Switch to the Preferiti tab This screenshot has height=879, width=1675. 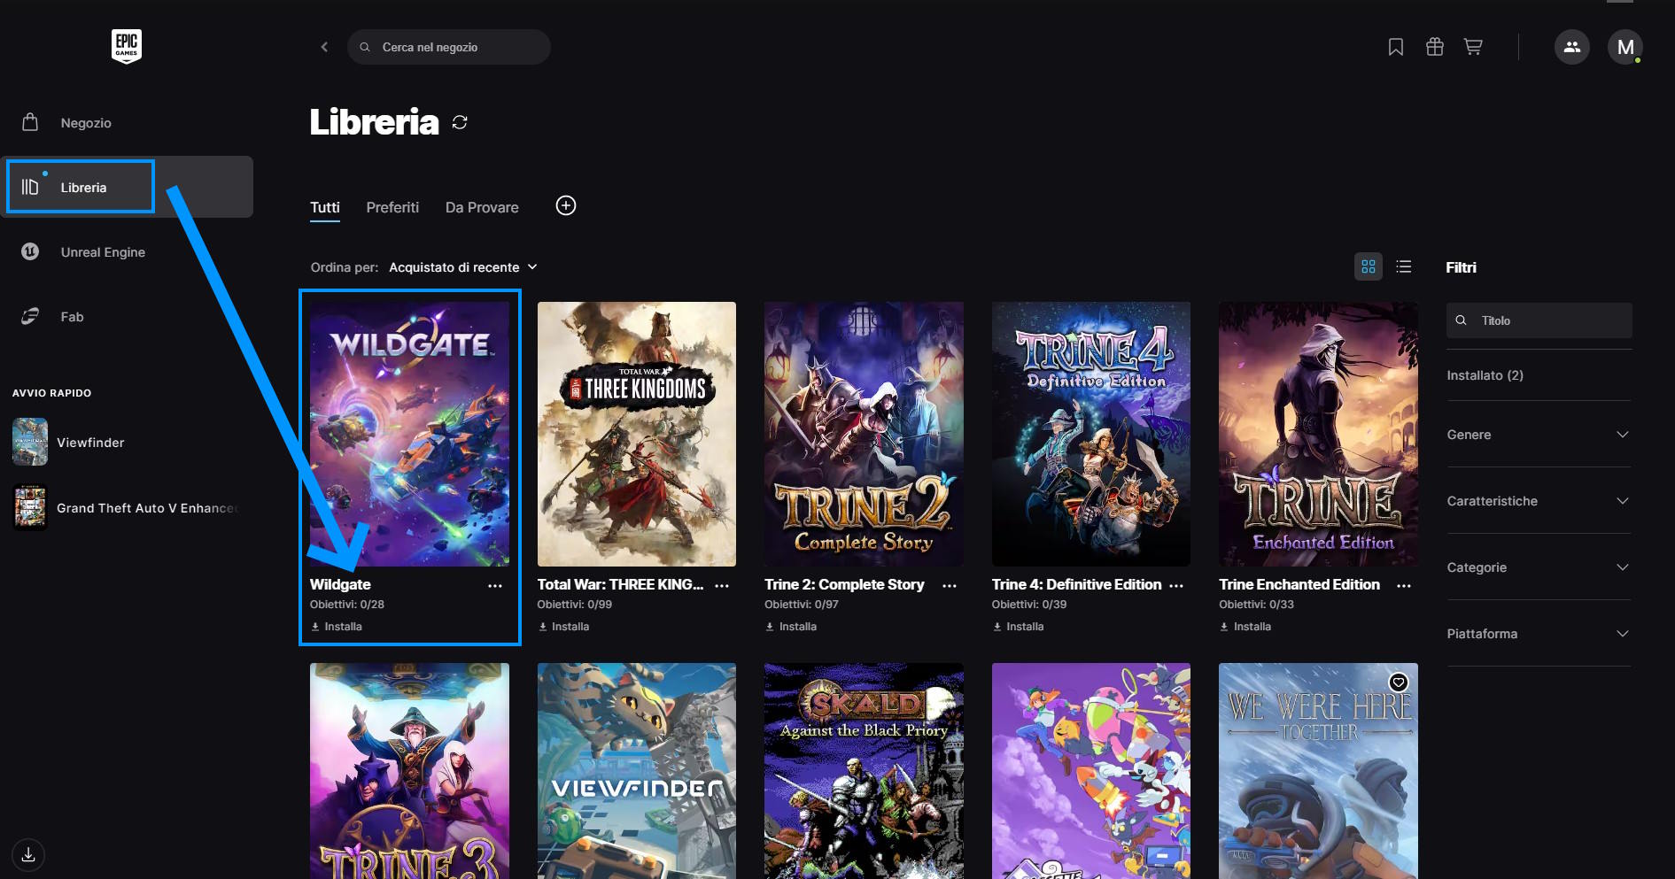click(392, 207)
